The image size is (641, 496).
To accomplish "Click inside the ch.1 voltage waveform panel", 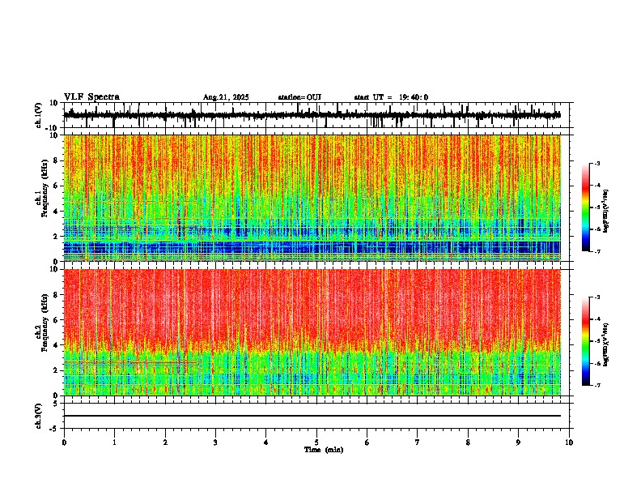I will (316, 115).
